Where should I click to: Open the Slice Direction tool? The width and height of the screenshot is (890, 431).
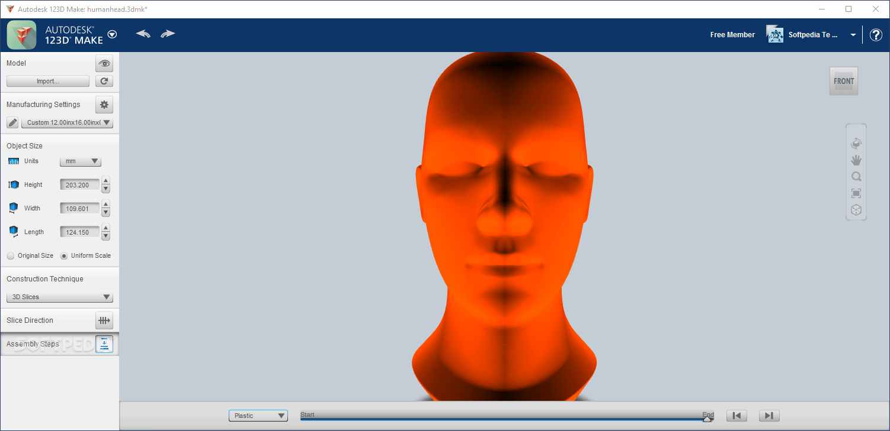[x=104, y=320]
